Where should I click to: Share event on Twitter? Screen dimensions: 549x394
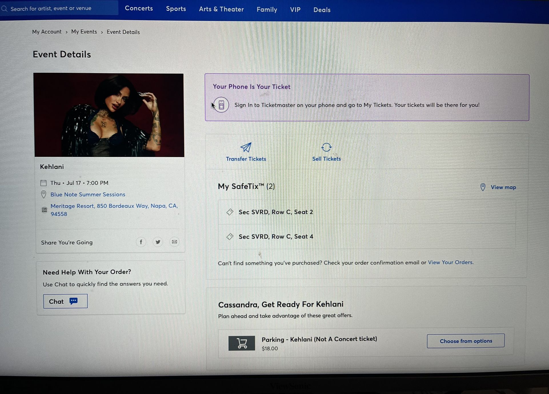158,242
